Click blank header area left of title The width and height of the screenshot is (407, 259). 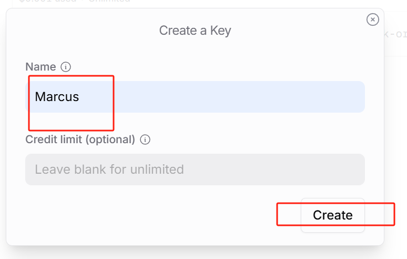79,31
